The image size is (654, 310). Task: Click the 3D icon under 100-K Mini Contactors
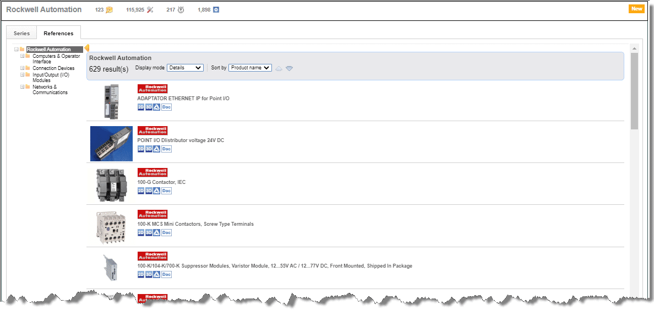click(149, 232)
